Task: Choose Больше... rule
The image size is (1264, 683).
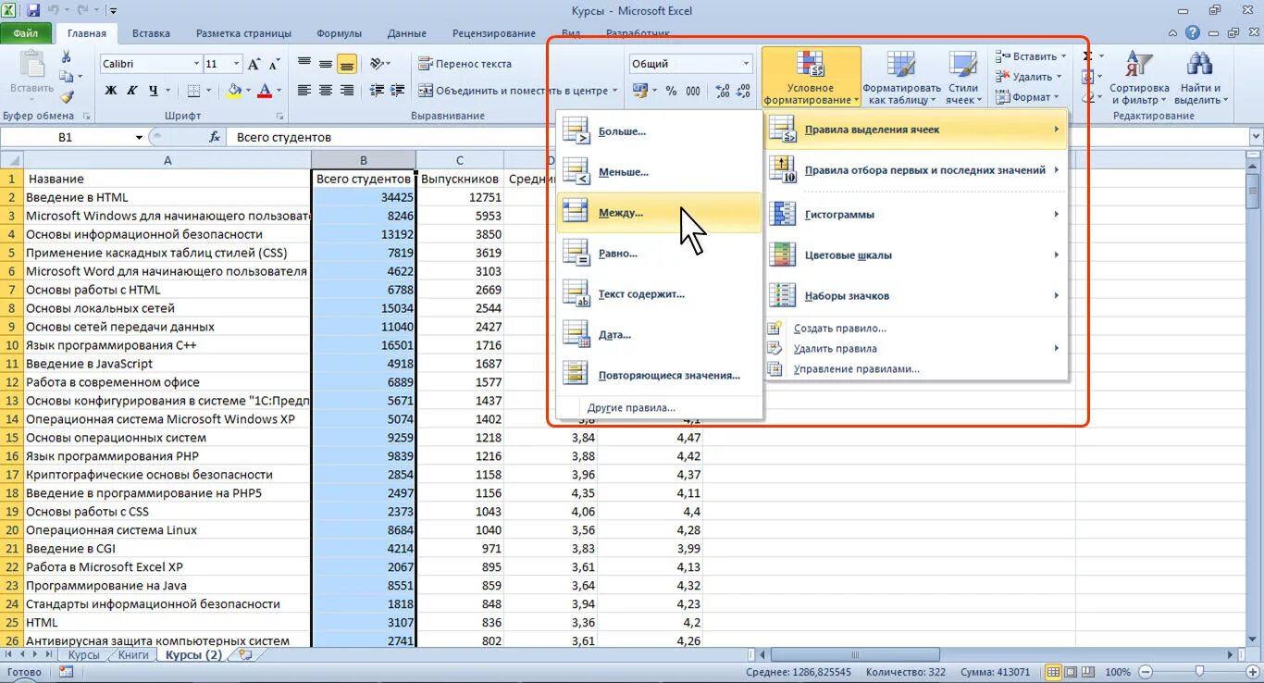Action: (x=660, y=131)
